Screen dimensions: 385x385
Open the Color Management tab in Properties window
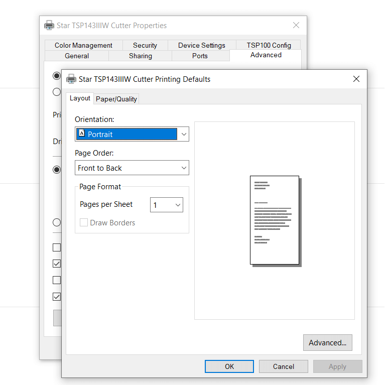tap(83, 45)
